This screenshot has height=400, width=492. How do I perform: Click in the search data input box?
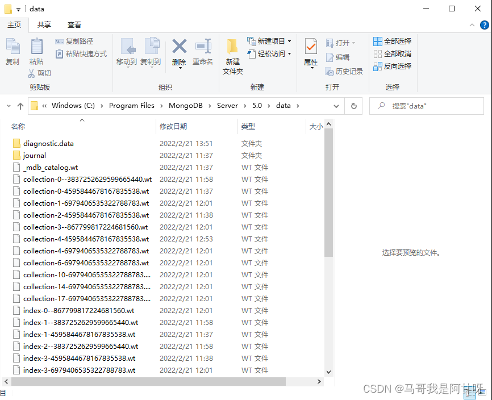432,106
